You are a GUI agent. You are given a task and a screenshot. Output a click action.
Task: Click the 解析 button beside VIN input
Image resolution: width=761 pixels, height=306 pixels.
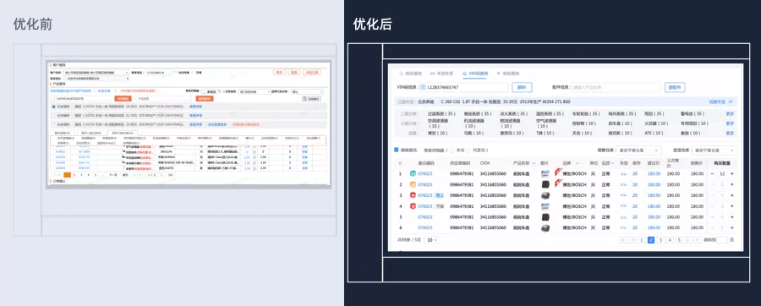click(522, 87)
